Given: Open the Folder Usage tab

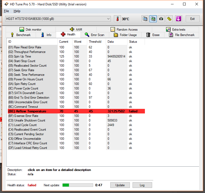Looking at the screenshot, I should click(125, 35).
